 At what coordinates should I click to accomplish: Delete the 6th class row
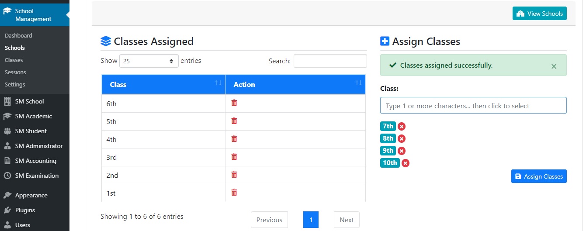(234, 103)
